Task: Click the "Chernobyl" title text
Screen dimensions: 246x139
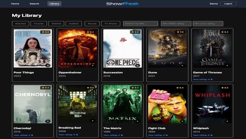Action: [x=23, y=128]
